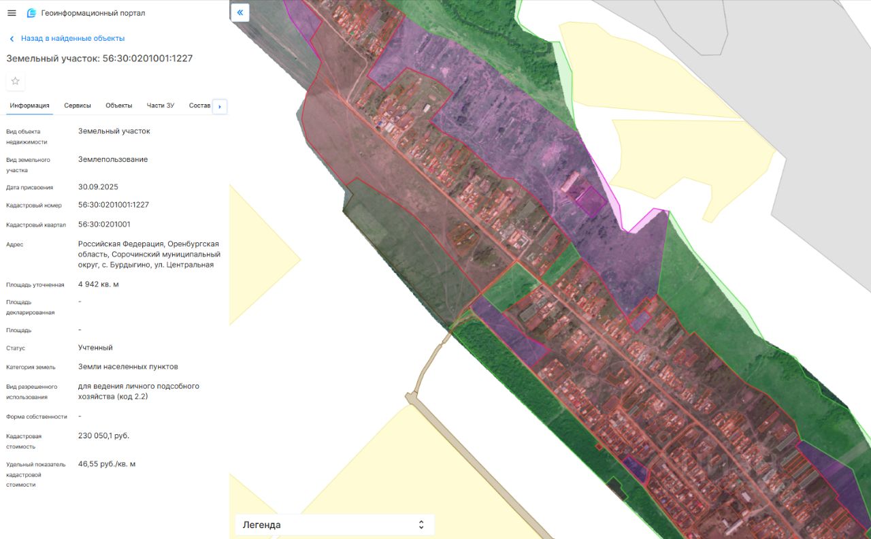Click the Учтенный status value

[x=95, y=348]
